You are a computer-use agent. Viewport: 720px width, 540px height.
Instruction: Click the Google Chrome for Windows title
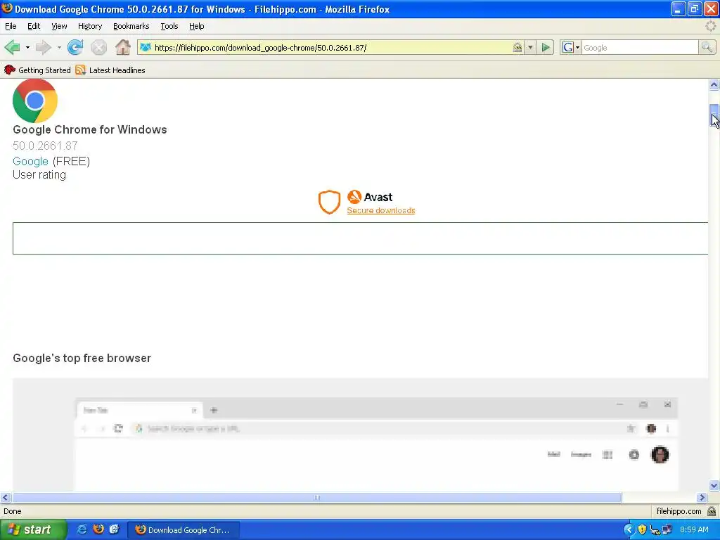[89, 129]
